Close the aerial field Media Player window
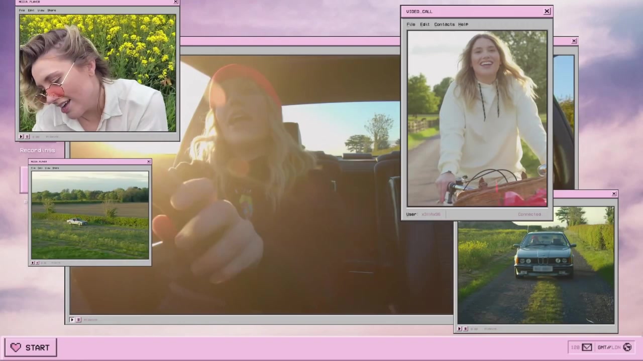 point(148,161)
